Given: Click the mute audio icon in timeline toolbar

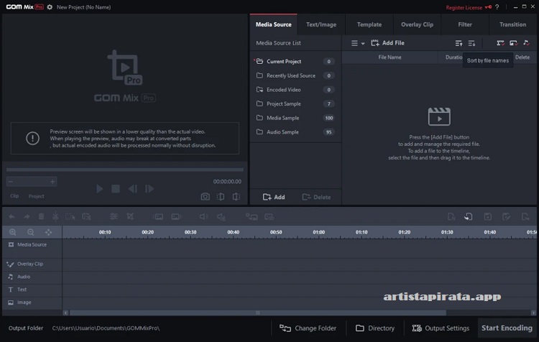Looking at the screenshot, I should tap(221, 217).
